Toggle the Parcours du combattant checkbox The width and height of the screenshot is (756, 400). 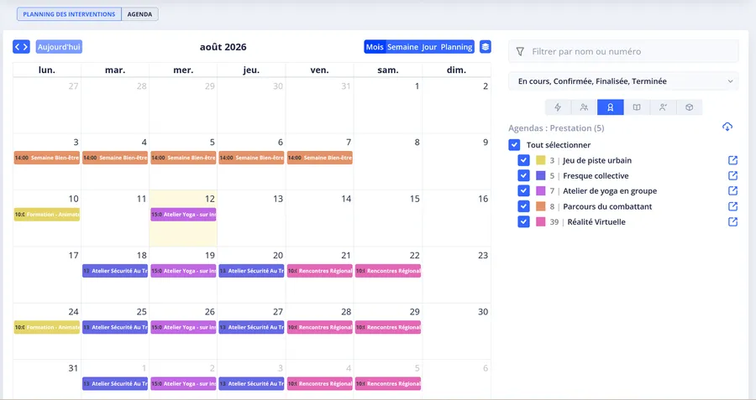tap(523, 206)
